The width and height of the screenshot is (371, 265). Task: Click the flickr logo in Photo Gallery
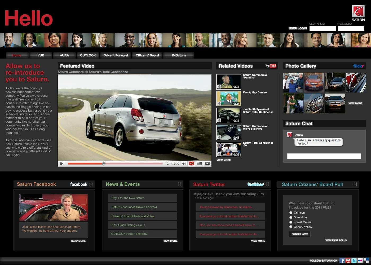tap(358, 66)
